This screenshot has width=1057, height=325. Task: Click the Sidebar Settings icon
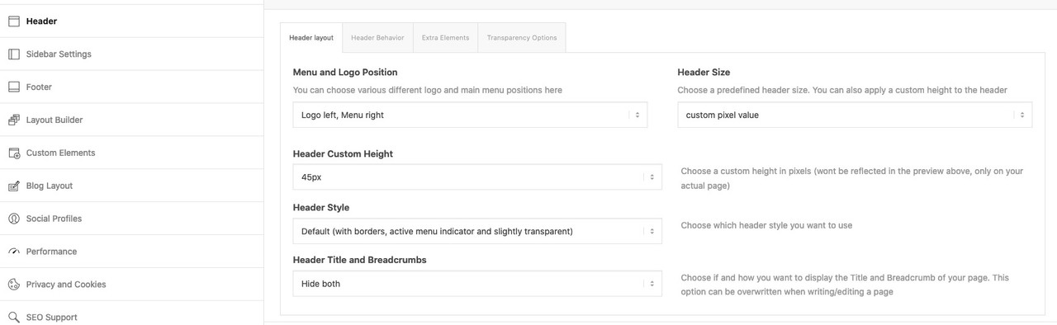[x=13, y=54]
